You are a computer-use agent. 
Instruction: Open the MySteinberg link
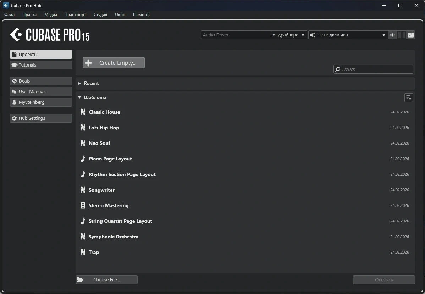click(41, 102)
